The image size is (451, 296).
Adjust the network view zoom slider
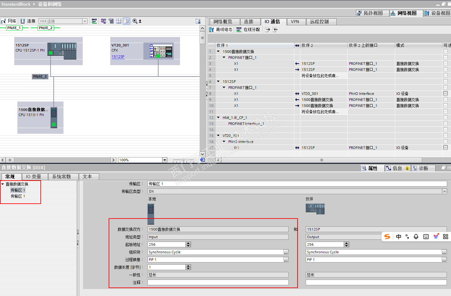tap(183, 160)
